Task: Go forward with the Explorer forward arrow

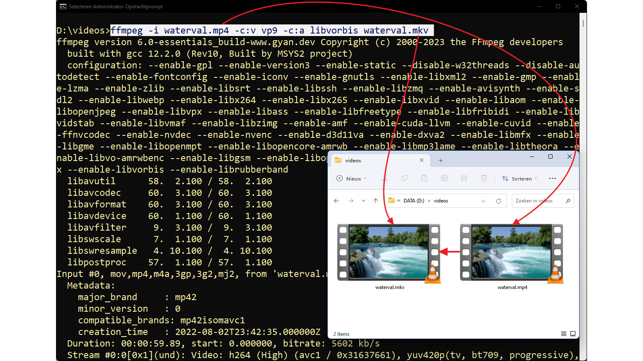Action: (351, 201)
